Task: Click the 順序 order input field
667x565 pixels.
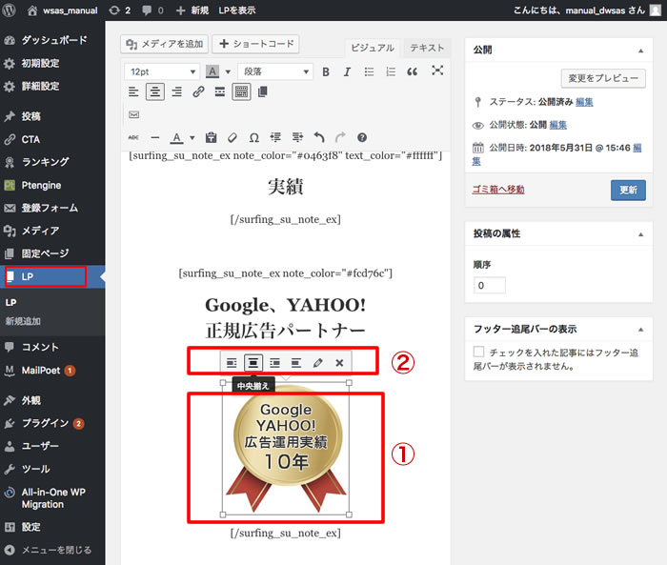Action: point(489,285)
